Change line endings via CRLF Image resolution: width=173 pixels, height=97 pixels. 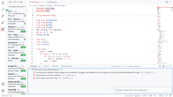[x=150, y=96]
